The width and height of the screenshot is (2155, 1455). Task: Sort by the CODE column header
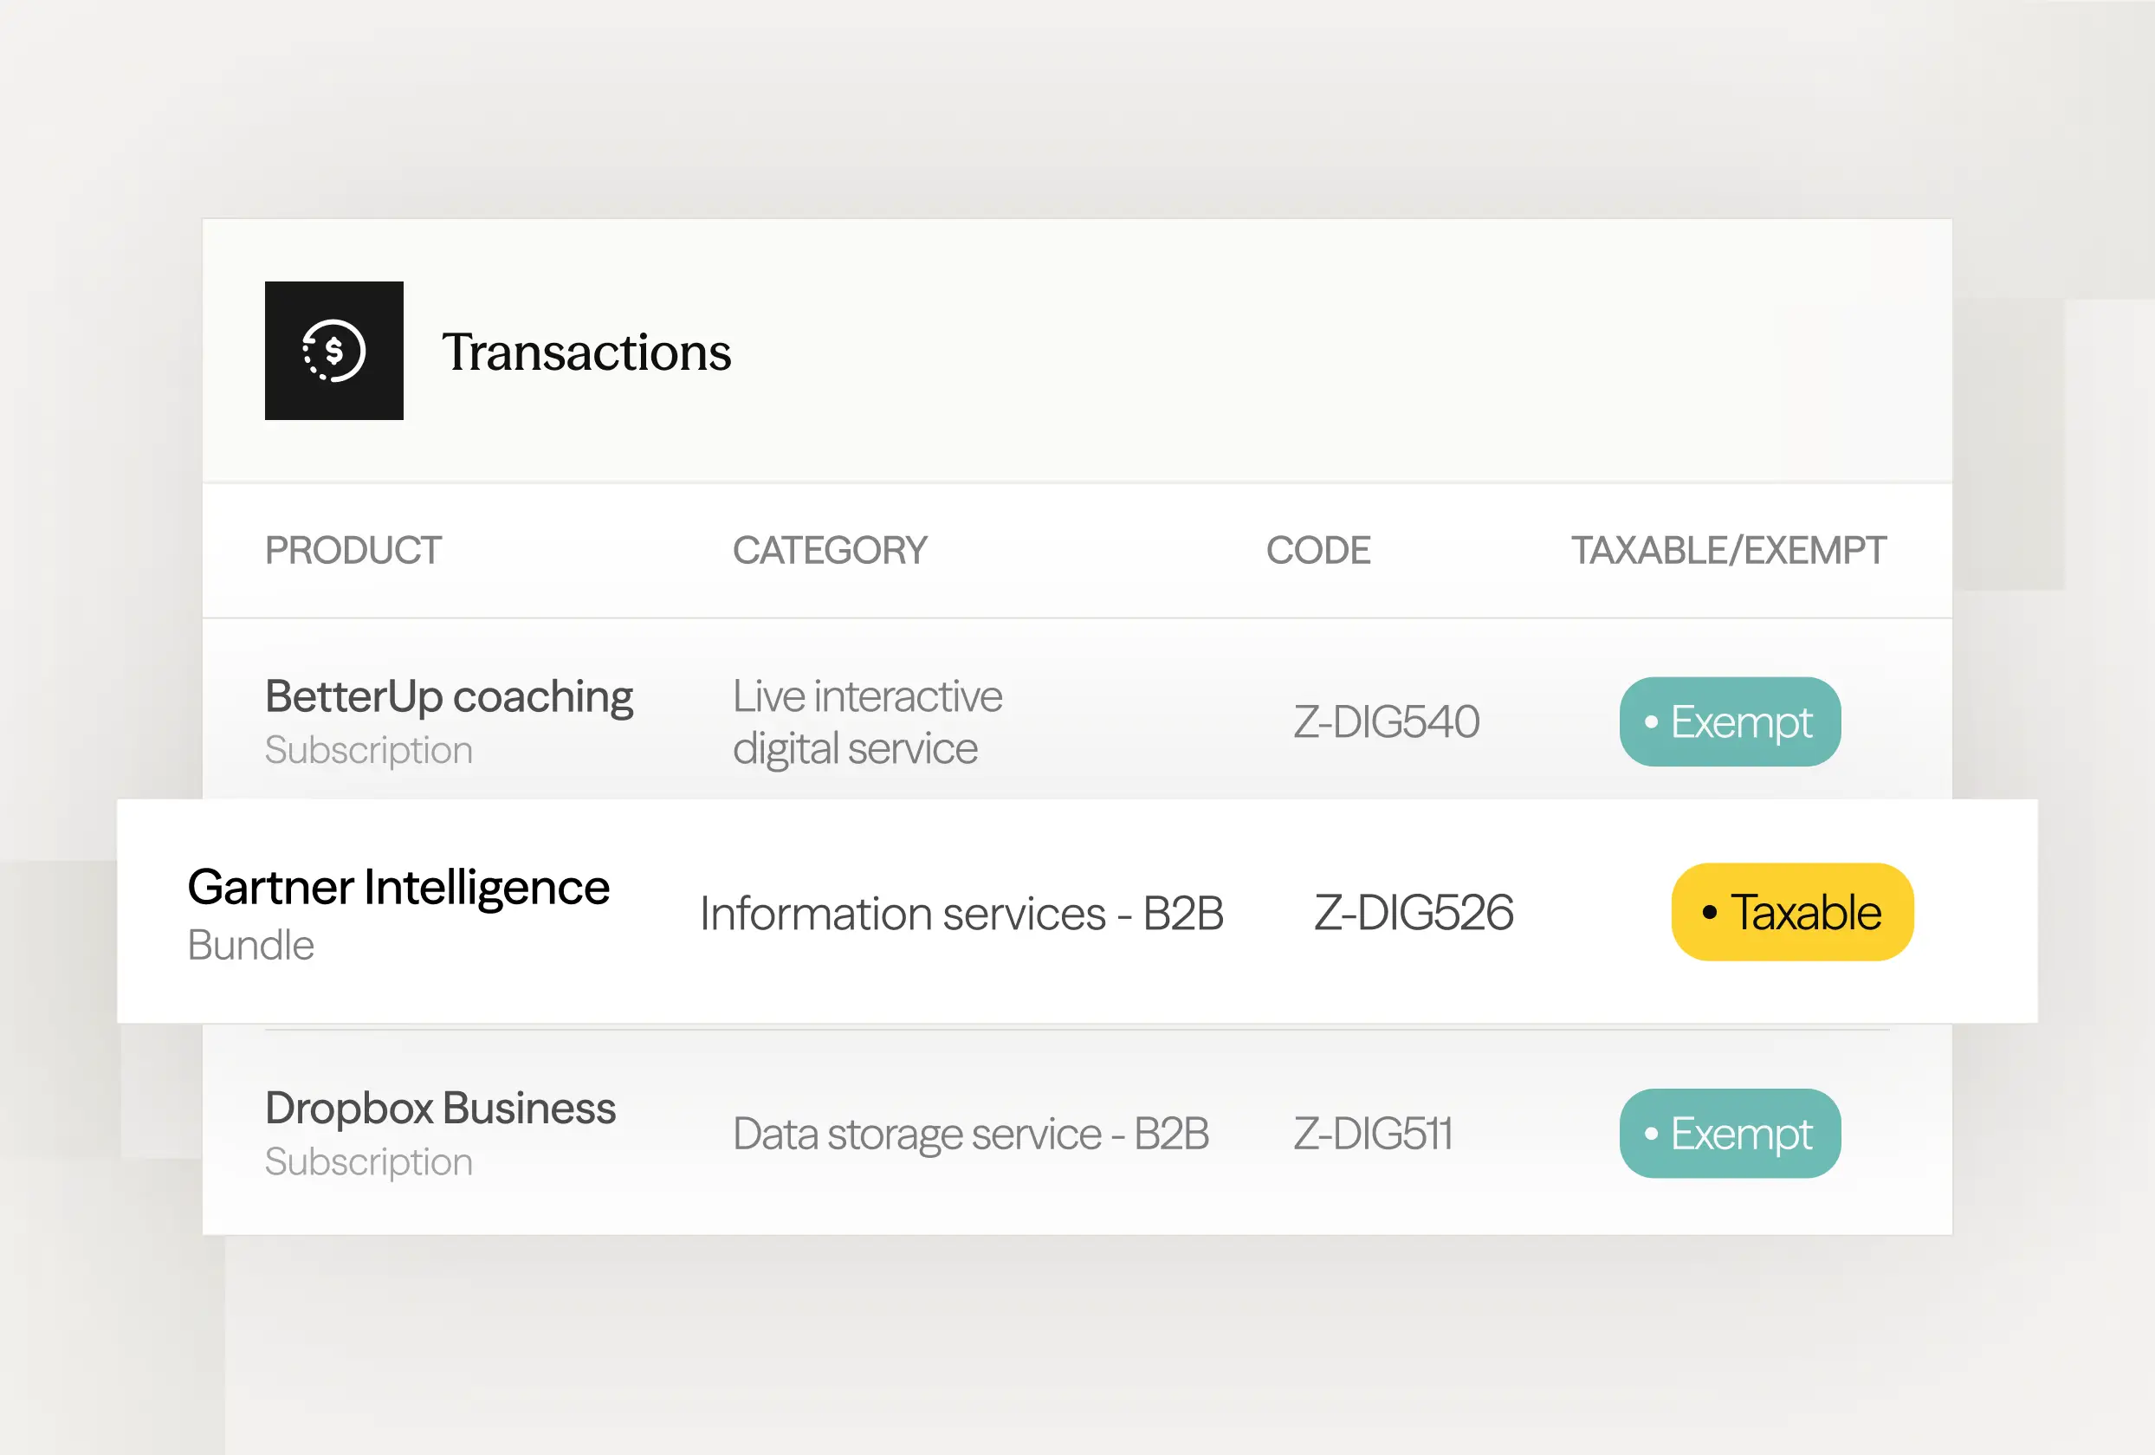point(1317,550)
